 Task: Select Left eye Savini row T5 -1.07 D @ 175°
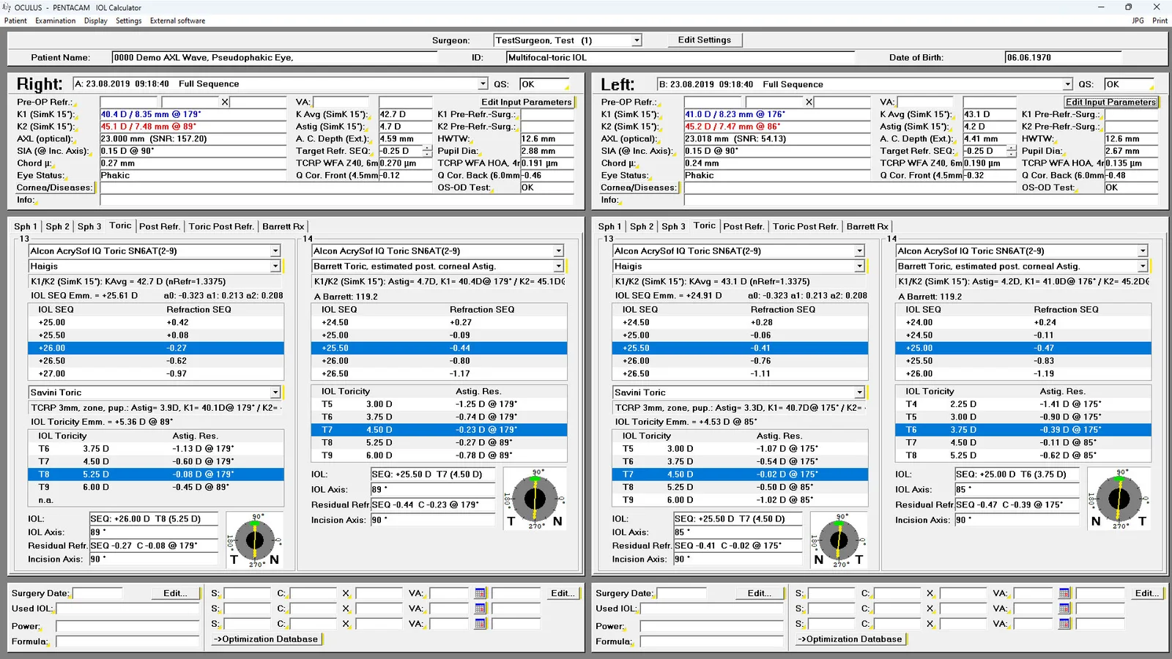point(740,449)
